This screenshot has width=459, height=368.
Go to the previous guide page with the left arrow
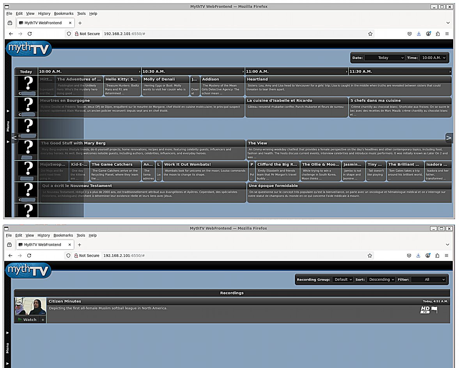pos(14,137)
